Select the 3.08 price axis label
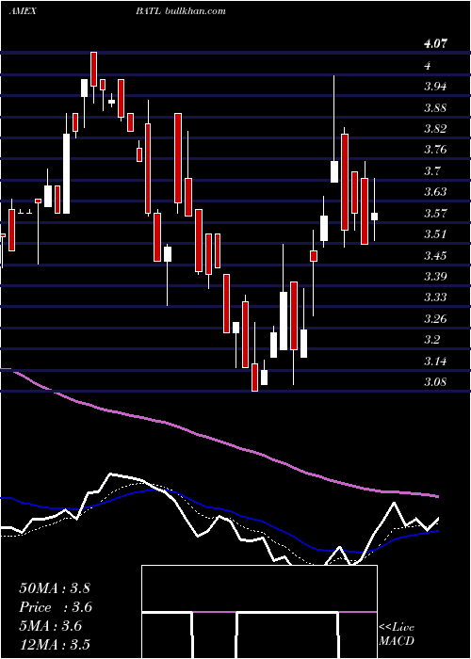Viewport: 471px width, 659px height. [435, 382]
